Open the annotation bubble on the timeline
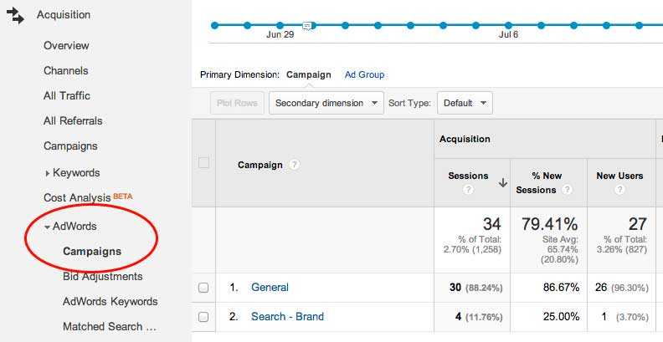This screenshot has width=663, height=342. 307,27
